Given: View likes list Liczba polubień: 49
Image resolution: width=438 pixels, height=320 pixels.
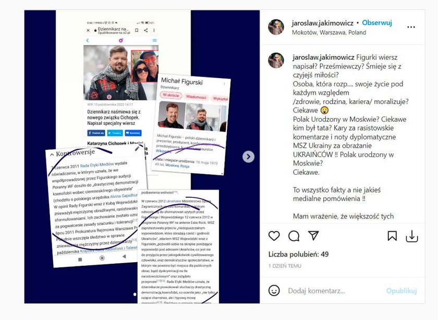Looking at the screenshot, I should click(x=298, y=254).
